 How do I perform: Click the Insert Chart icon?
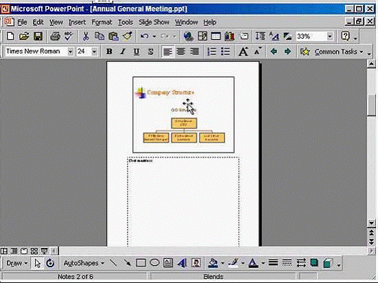[230, 36]
